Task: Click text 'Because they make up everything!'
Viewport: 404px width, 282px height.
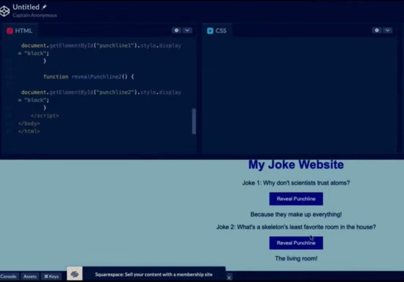Action: [x=296, y=214]
